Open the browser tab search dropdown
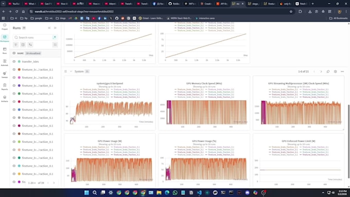Image resolution: width=350 pixels, height=197 pixels. click(3, 4)
